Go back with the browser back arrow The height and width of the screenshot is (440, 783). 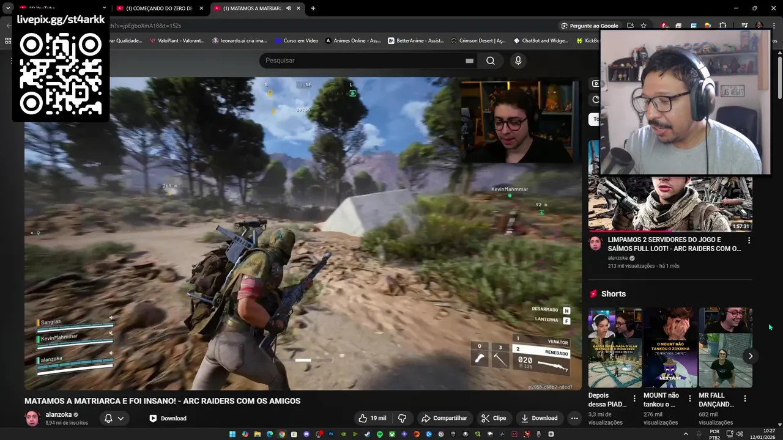(9, 26)
